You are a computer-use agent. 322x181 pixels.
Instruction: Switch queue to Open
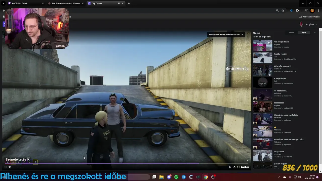[304, 33]
